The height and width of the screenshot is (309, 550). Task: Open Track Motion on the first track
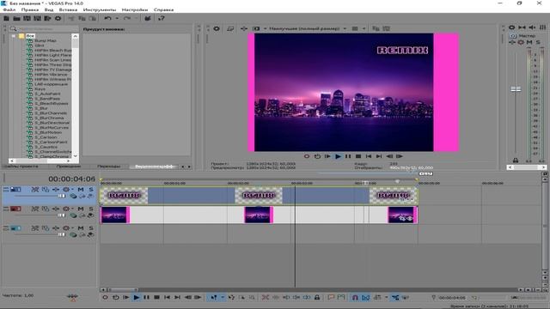(x=46, y=190)
